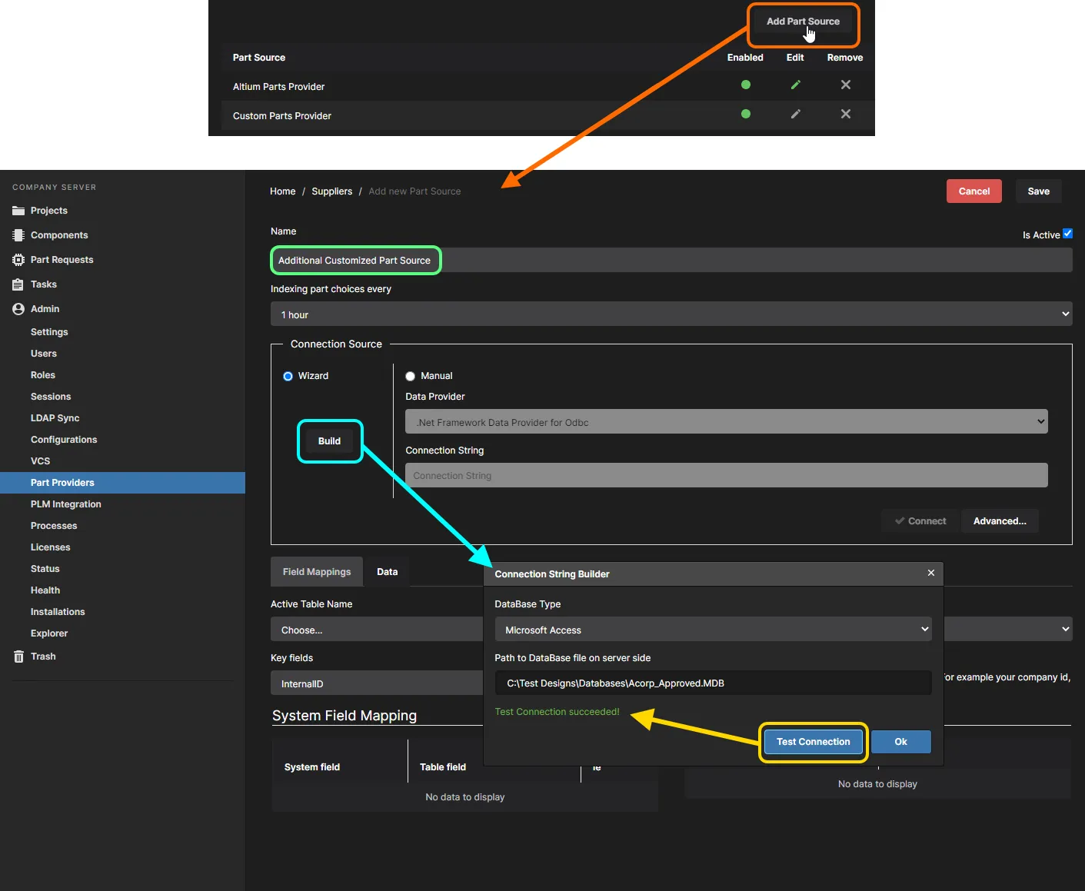Close the Connection String Builder dialog
The image size is (1085, 891).
(931, 573)
